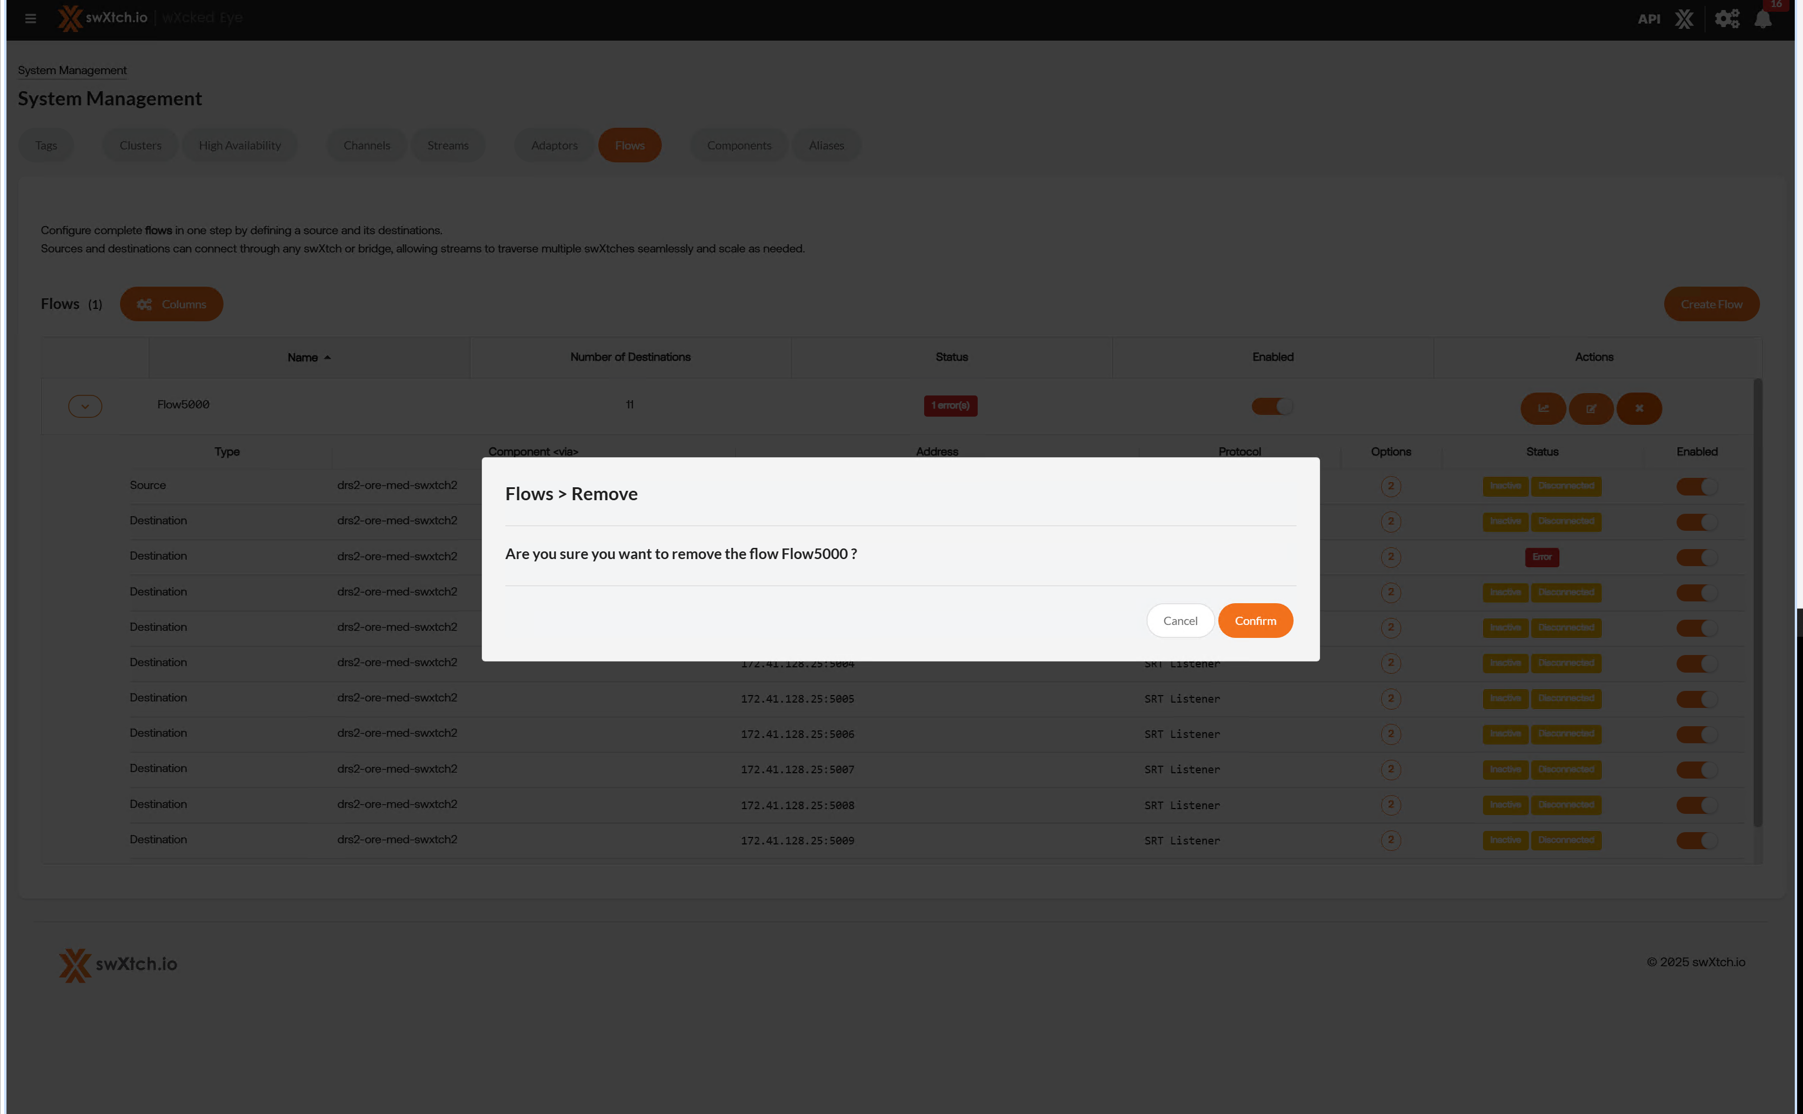The width and height of the screenshot is (1803, 1114).
Task: Sort by Name column arrow
Action: pyautogui.click(x=327, y=357)
